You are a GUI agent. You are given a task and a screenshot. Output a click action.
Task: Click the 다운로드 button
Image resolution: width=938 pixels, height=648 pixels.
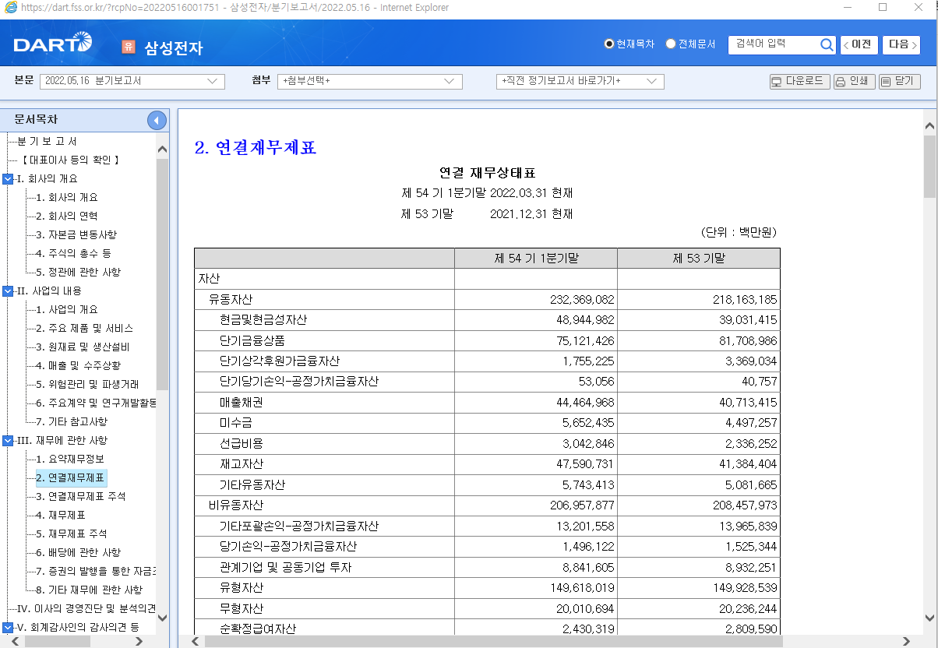[799, 81]
